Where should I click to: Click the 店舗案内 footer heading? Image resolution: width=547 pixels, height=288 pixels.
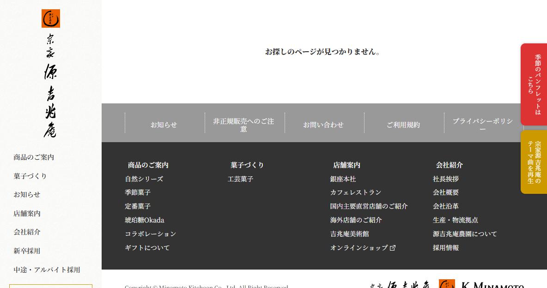346,165
